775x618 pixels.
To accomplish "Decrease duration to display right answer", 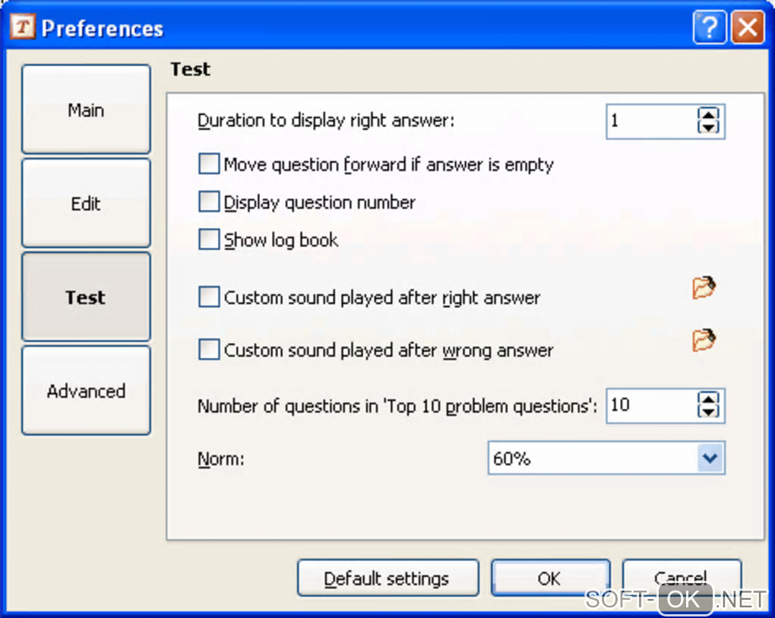I will (708, 128).
